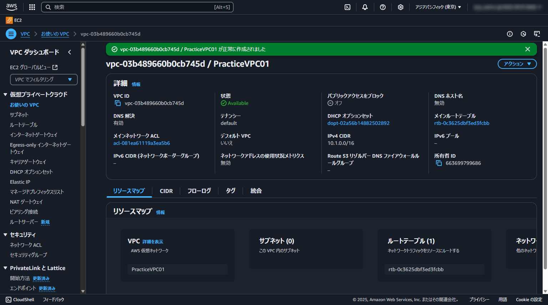Viewport: 548px width, 305px height.
Task: Open main route table rtb-0c3625dbf3ed3fcbb link
Action: [462, 123]
